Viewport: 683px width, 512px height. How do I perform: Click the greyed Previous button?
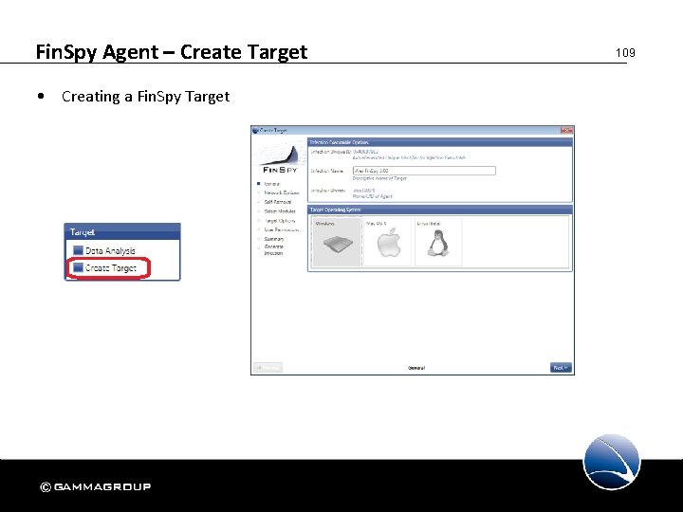click(268, 368)
